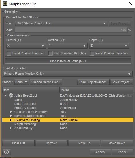Collapse the Julian Head2.obj tree node
Screen dimensions: 135x158
pyautogui.click(x=5, y=95)
